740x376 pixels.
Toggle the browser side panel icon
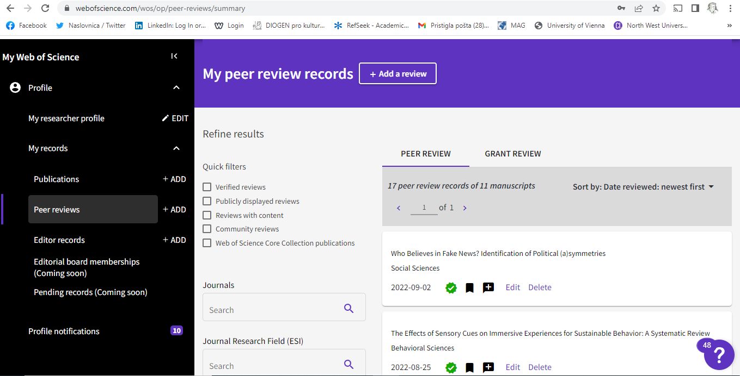pos(695,8)
